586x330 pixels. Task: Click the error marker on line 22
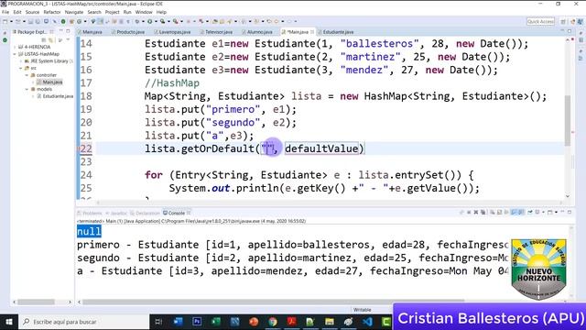point(79,148)
